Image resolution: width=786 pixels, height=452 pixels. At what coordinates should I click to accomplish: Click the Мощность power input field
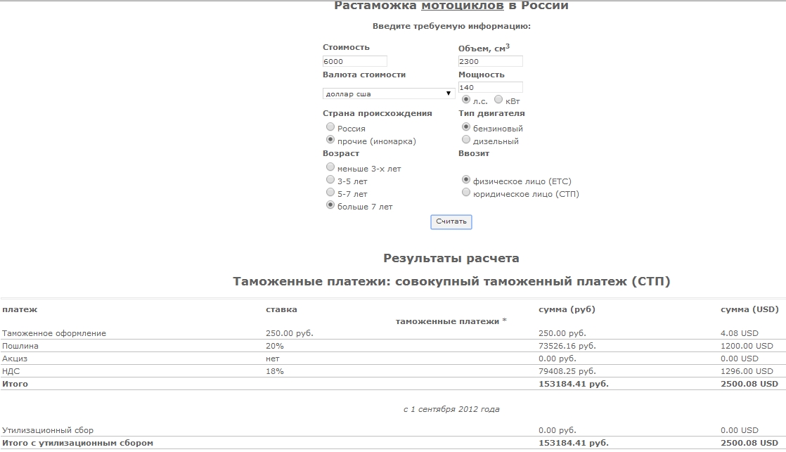click(x=490, y=87)
